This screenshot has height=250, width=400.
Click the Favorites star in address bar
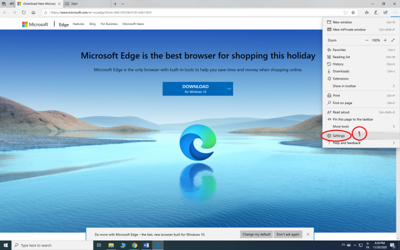click(x=353, y=12)
